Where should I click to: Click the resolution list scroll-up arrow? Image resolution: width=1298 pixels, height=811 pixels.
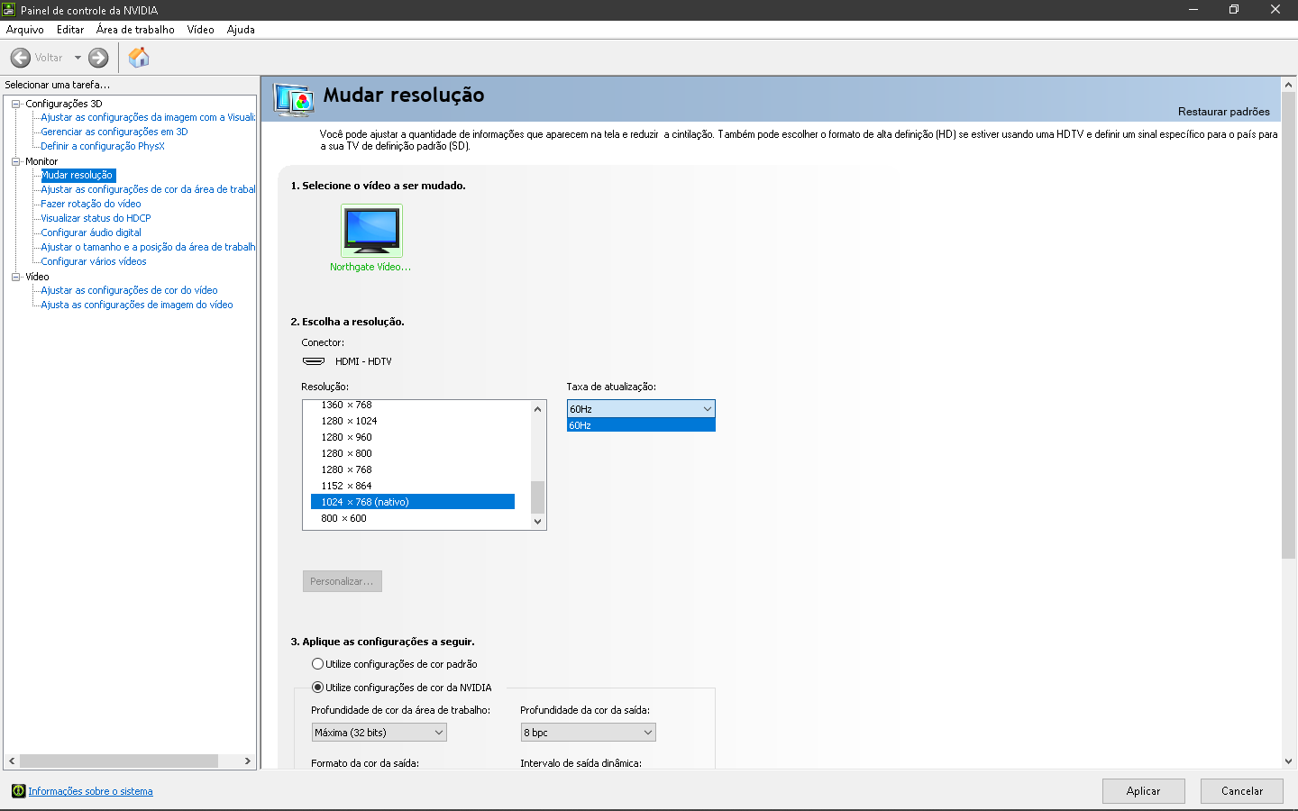(537, 409)
